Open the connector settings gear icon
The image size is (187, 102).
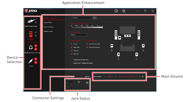[x=74, y=77]
